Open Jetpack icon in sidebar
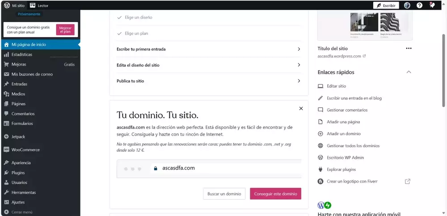447x216 pixels. [6, 137]
